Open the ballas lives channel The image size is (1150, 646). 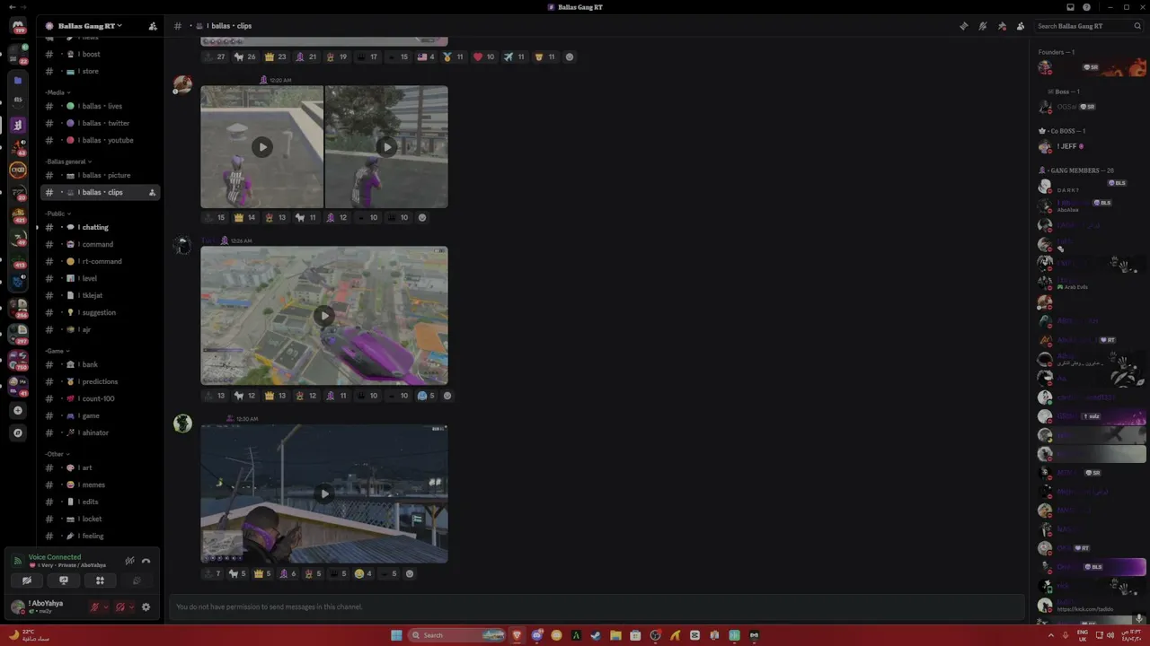pos(101,106)
